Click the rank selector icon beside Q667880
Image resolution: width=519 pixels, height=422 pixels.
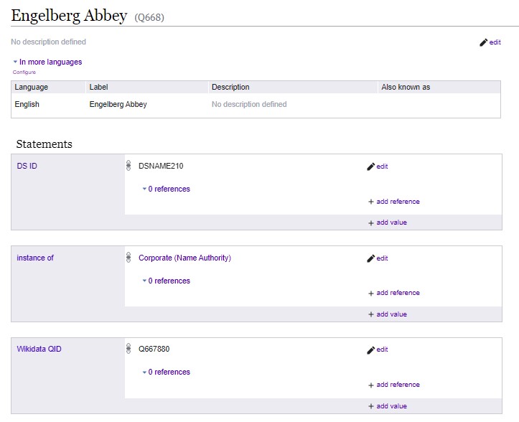pyautogui.click(x=128, y=349)
